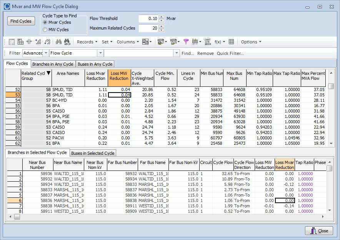Open the Flow Cycle filter combo box
This screenshot has width=340, height=240.
tap(100, 53)
